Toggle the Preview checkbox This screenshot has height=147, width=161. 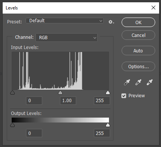(124, 96)
